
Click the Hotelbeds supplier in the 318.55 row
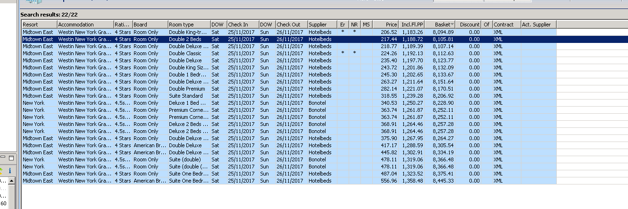coord(320,96)
